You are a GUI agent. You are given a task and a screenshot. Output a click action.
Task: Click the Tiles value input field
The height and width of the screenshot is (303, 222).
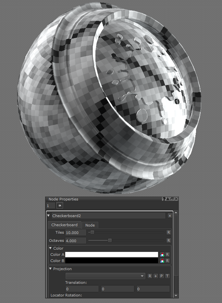tap(76, 232)
